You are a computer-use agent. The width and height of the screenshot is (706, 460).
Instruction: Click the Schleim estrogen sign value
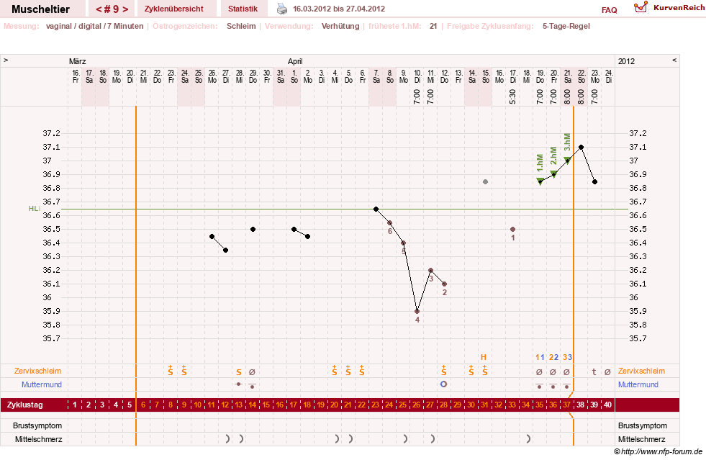(241, 26)
